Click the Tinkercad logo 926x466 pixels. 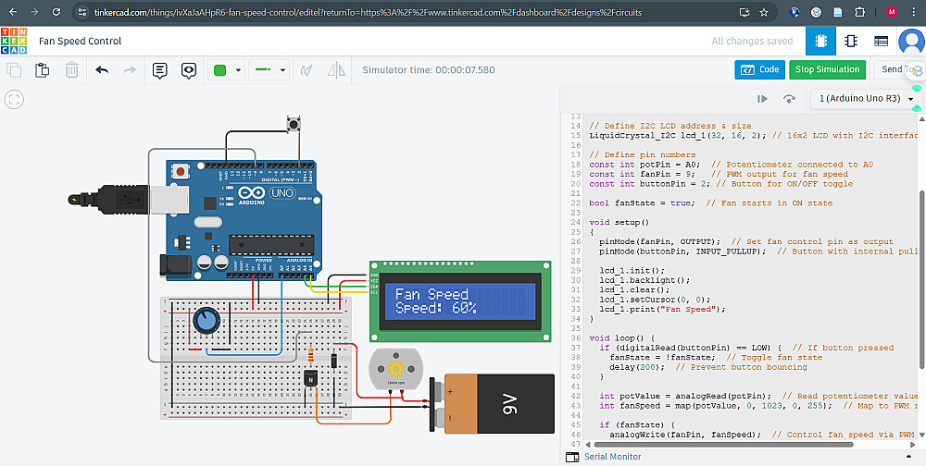point(14,42)
